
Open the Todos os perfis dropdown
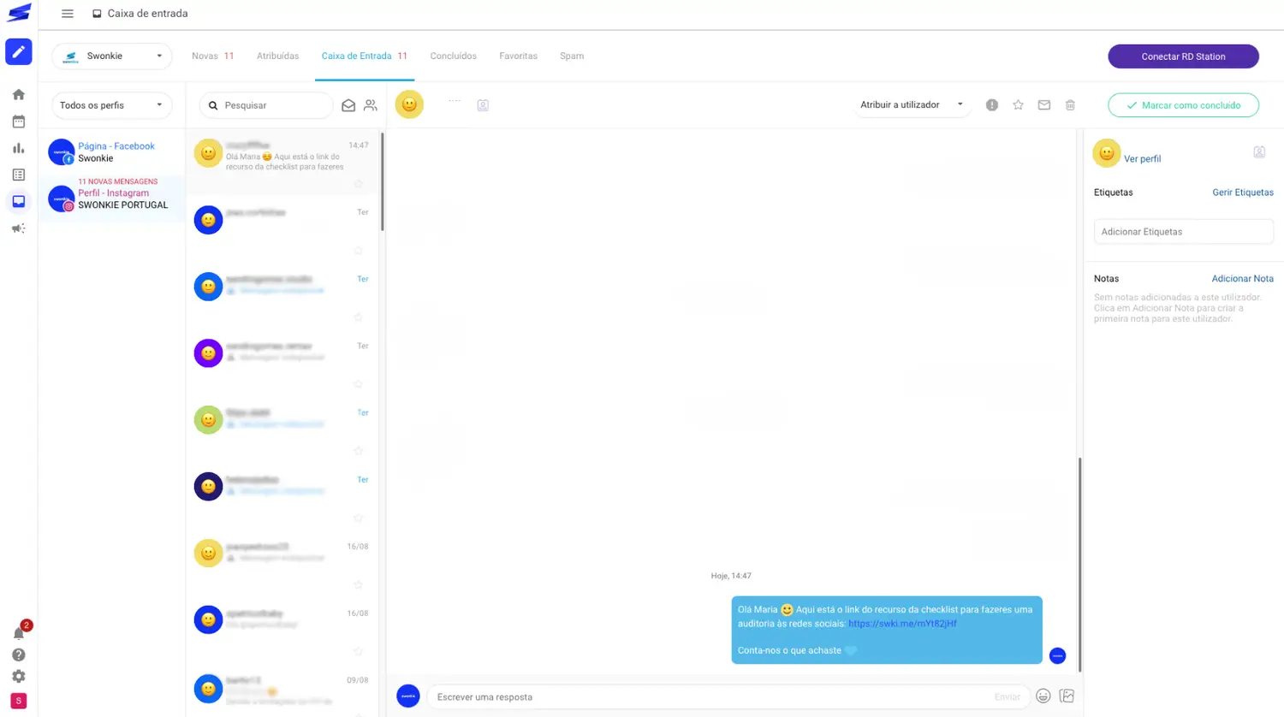(112, 105)
